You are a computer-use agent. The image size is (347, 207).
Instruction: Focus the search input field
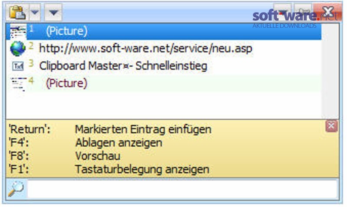[x=182, y=189]
